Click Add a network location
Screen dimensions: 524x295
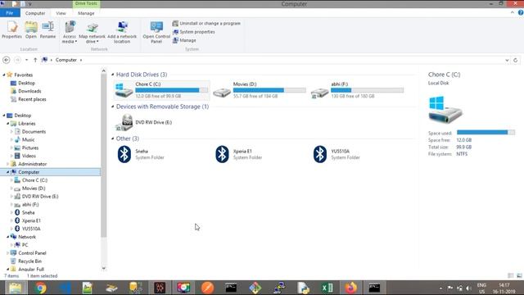click(122, 32)
